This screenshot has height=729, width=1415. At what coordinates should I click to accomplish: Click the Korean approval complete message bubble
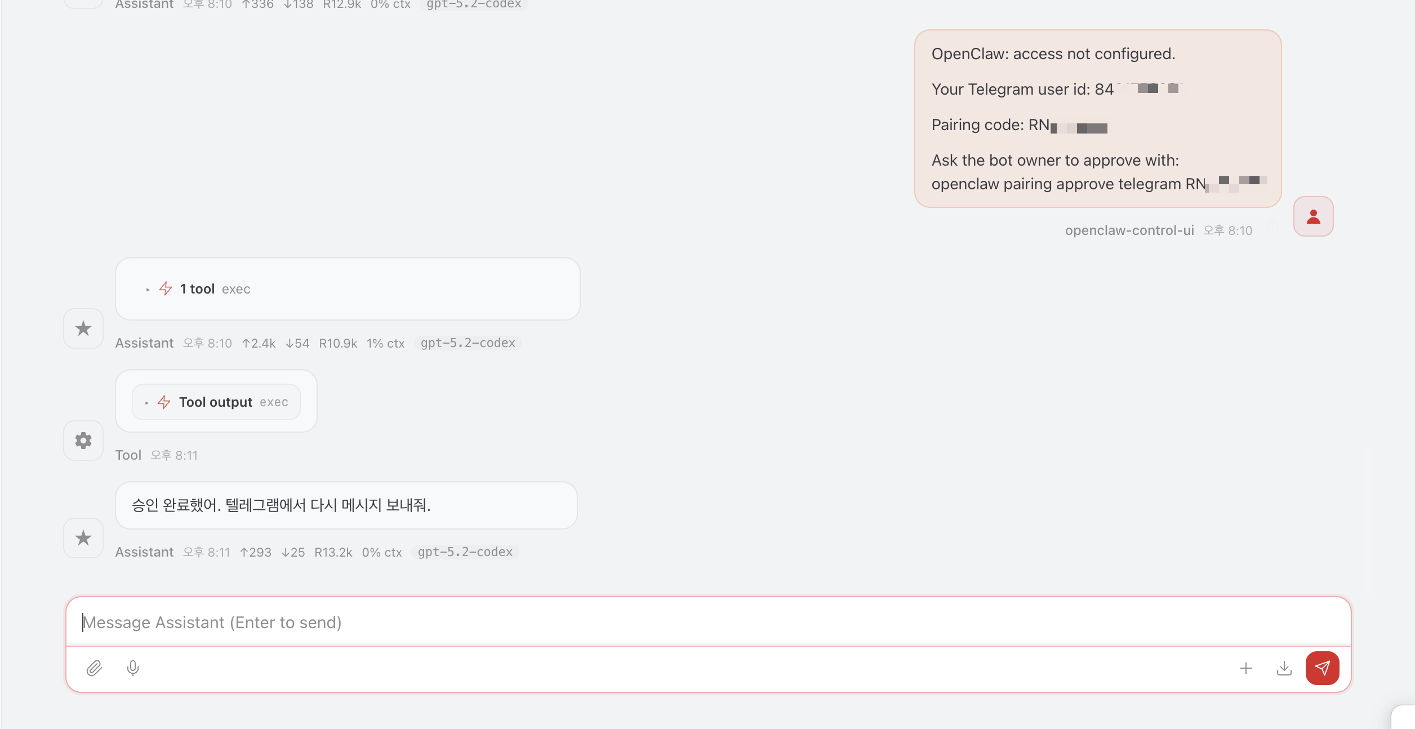tap(346, 505)
